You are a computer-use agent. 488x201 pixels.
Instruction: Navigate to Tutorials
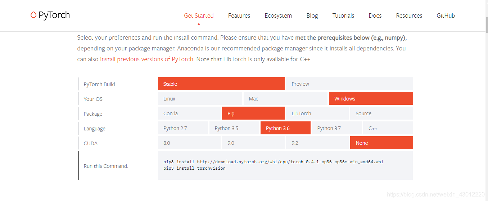tap(343, 15)
